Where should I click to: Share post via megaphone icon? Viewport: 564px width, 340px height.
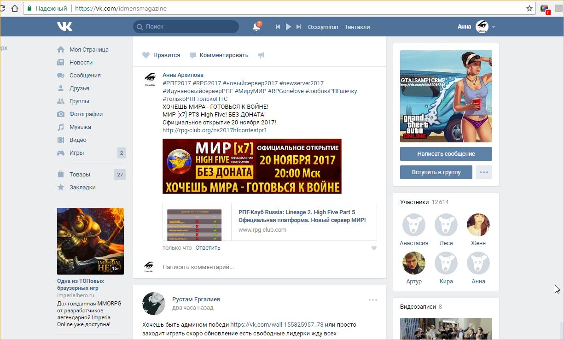click(261, 55)
